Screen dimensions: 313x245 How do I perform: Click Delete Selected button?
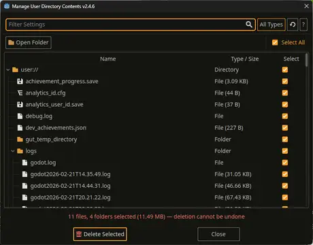coord(100,234)
